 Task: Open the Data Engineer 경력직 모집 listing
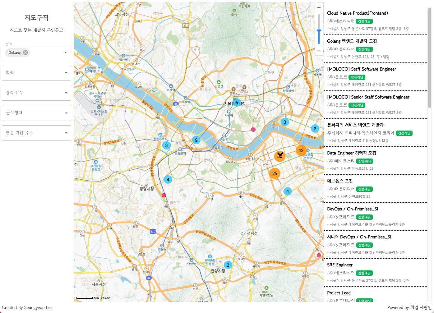(x=351, y=153)
